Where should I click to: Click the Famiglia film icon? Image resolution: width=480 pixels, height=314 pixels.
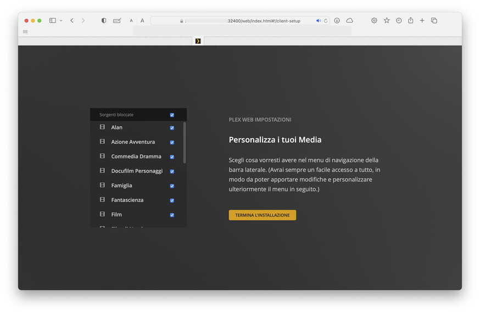coord(102,185)
